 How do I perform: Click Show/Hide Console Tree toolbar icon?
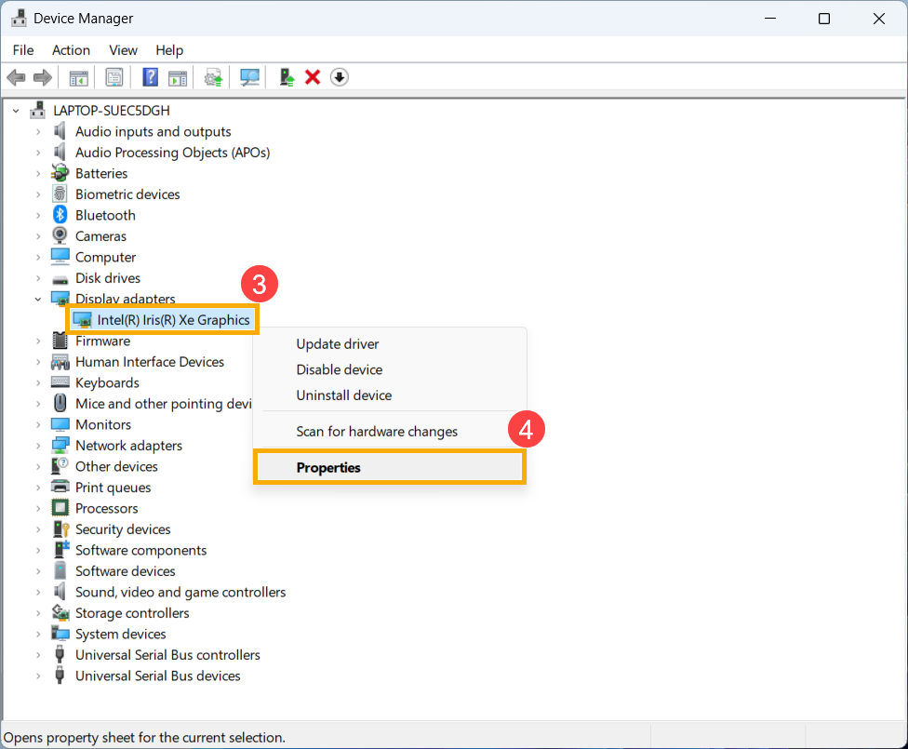click(x=79, y=77)
